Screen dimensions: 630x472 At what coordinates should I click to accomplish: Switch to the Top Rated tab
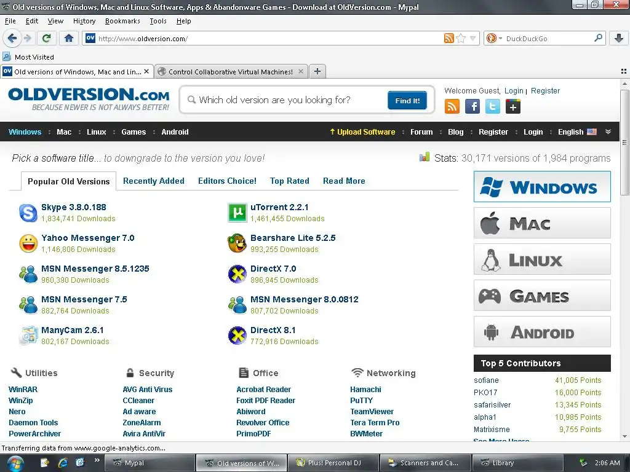click(289, 181)
